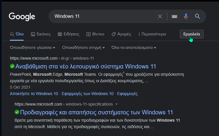Switch to the Αγορές tab

[x=121, y=34]
